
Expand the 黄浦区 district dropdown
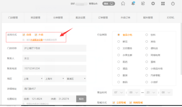76,79
